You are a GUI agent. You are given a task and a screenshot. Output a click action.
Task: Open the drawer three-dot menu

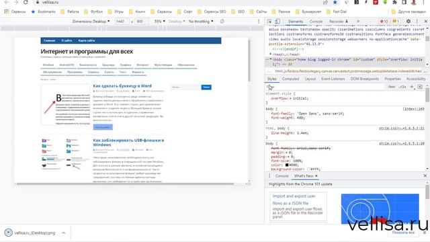[269, 176]
